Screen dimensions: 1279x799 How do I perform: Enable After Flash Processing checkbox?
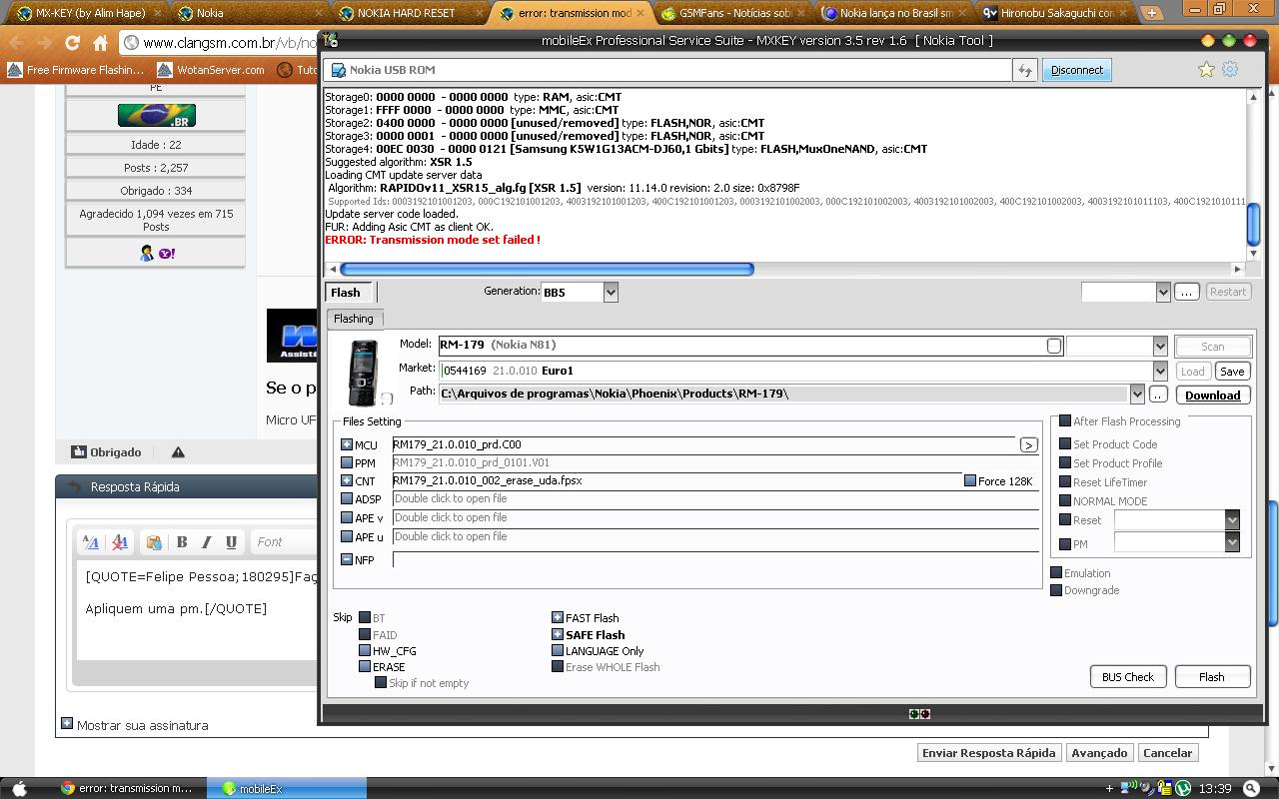(x=1065, y=421)
